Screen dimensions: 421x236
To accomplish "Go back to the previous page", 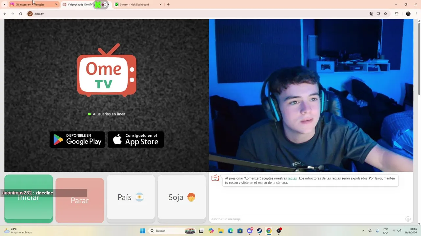I will point(5,14).
